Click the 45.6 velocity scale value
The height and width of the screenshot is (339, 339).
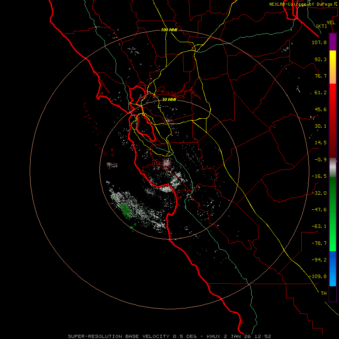(321, 109)
